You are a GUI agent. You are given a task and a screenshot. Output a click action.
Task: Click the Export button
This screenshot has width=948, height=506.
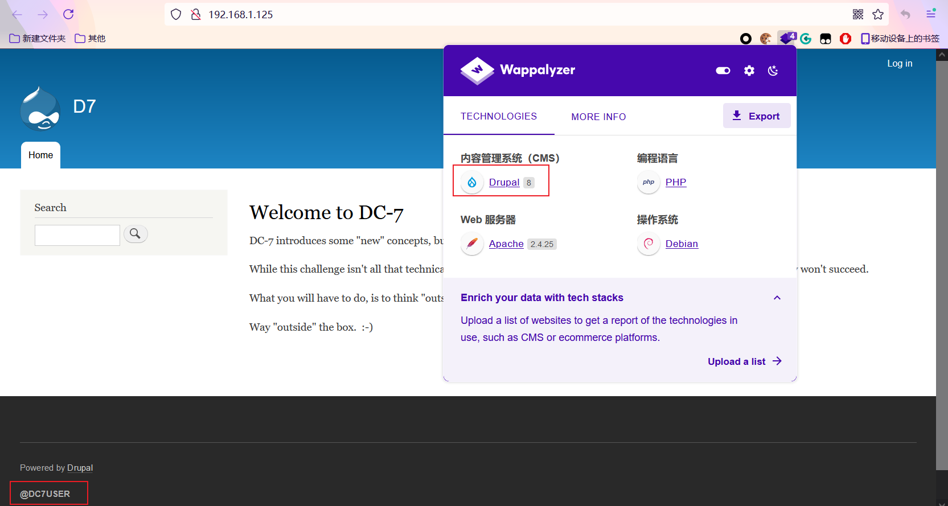(x=757, y=116)
